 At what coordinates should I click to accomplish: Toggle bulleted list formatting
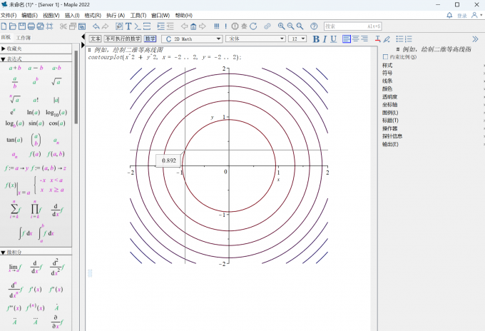pos(399,39)
